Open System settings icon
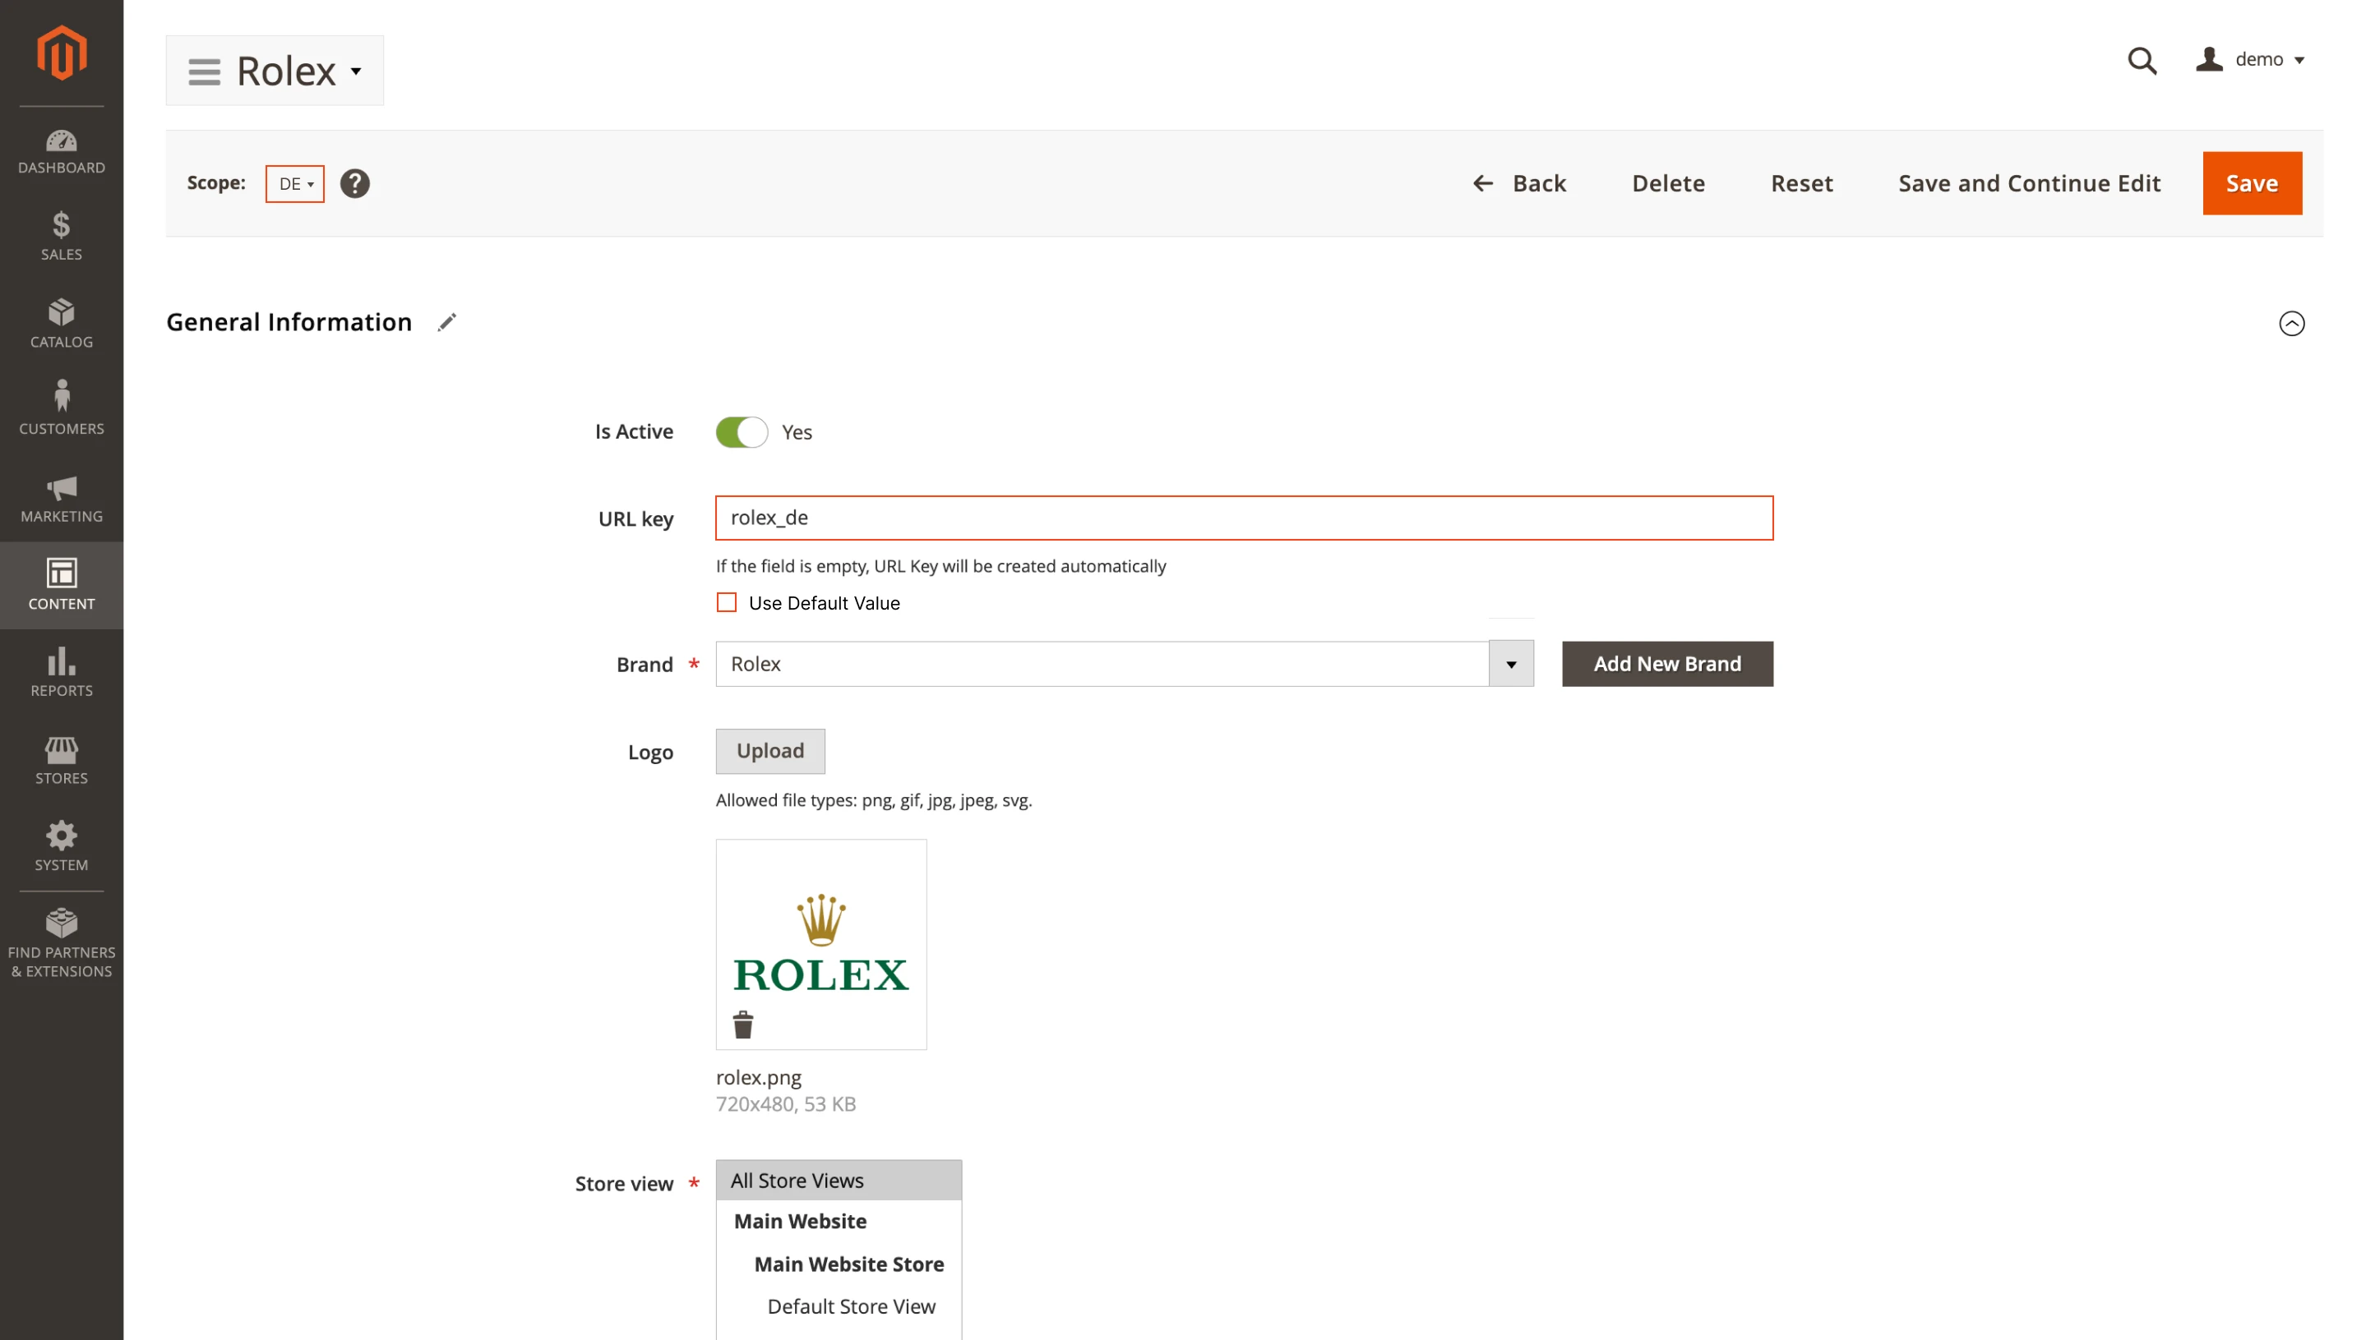The width and height of the screenshot is (2366, 1340). point(61,844)
